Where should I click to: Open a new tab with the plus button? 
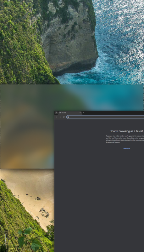pyautogui.click(x=84, y=113)
